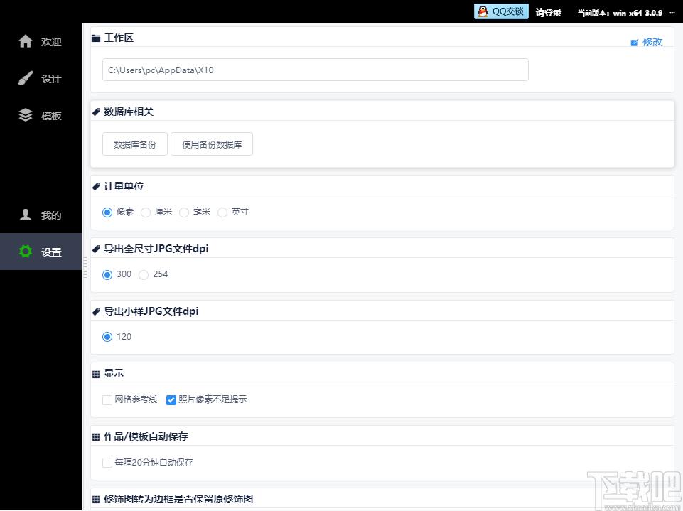
Task: Select 毫米 as measurement unit
Action: pyautogui.click(x=184, y=213)
